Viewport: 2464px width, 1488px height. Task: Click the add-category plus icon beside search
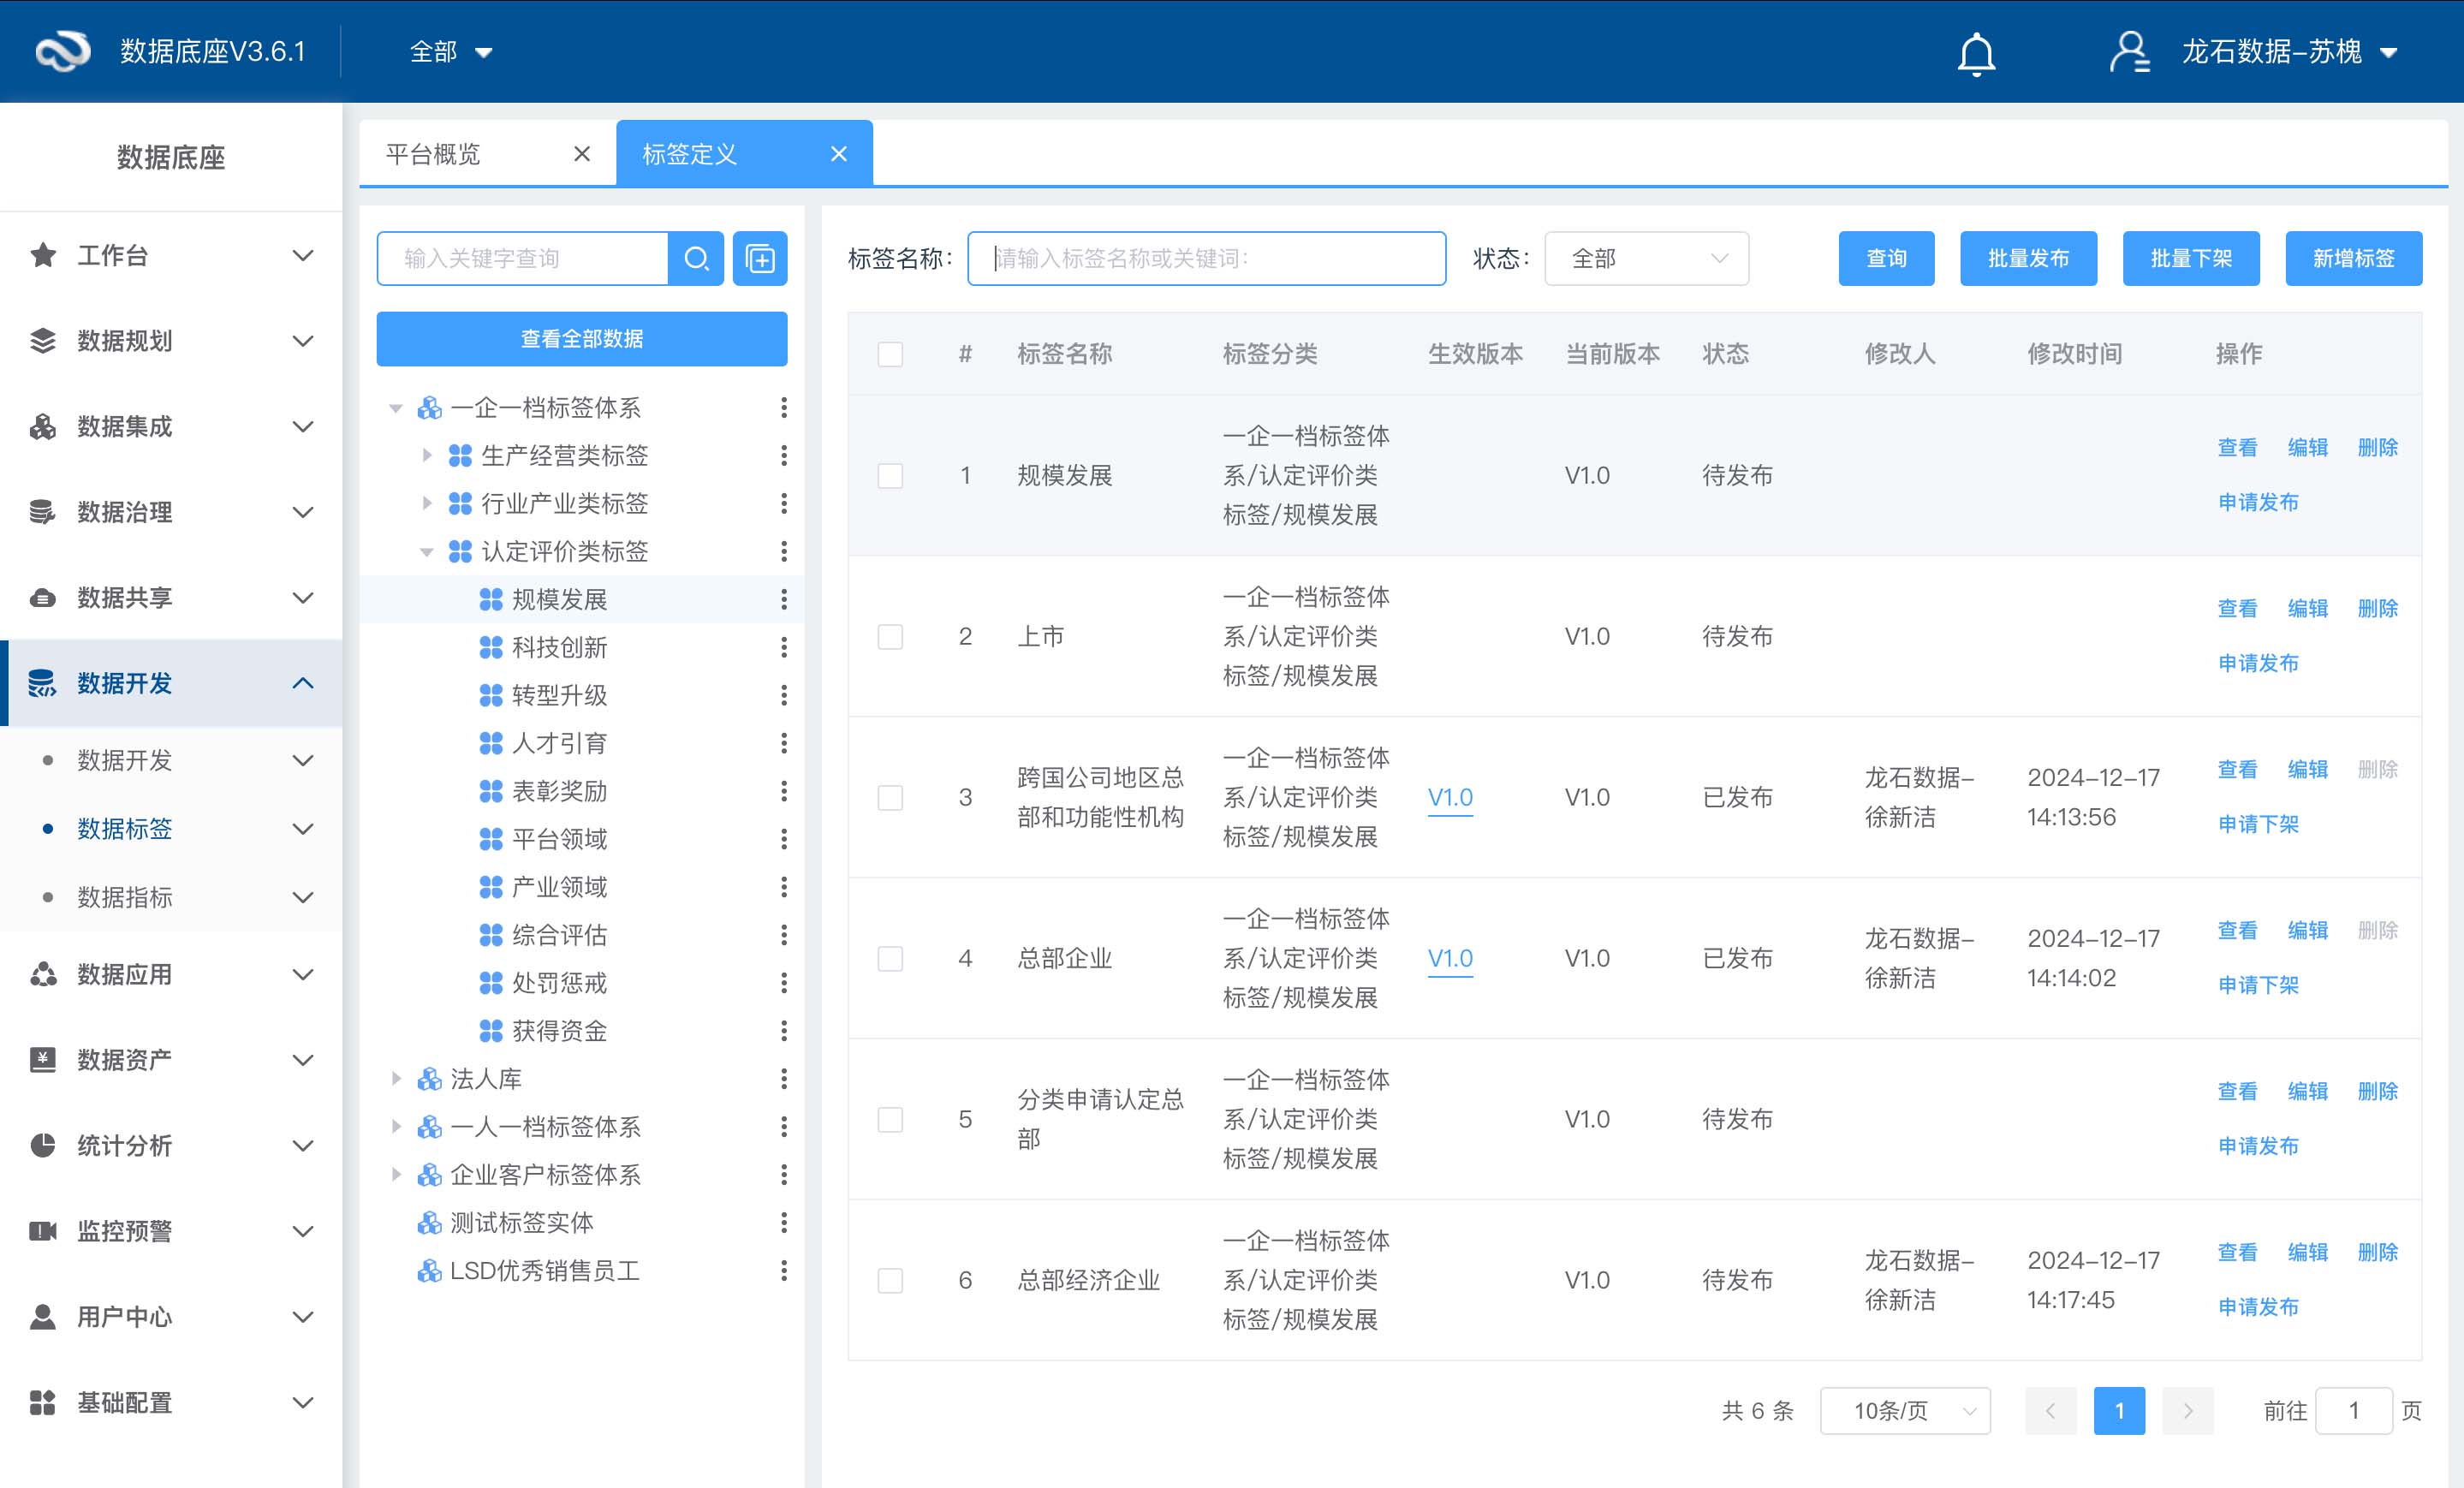760,259
